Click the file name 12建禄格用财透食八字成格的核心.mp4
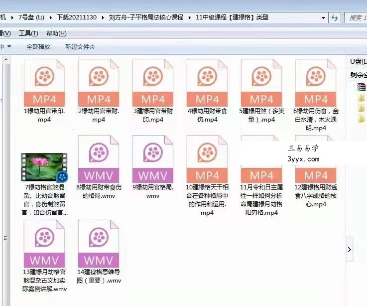This screenshot has width=367, height=306. (316, 196)
